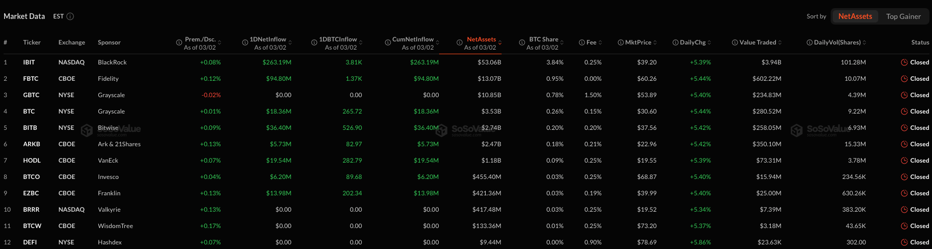Click the Closed clock icon for FBTC
Viewport: 932px width, 249px height.
point(904,79)
